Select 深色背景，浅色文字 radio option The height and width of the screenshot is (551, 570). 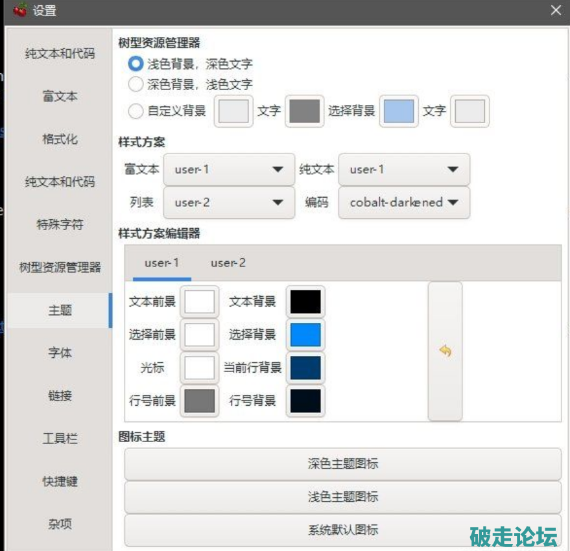tap(136, 84)
